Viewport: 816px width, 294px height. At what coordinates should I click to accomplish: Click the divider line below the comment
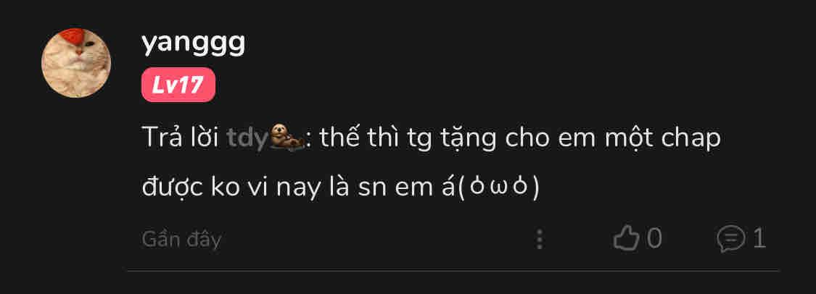tap(453, 271)
